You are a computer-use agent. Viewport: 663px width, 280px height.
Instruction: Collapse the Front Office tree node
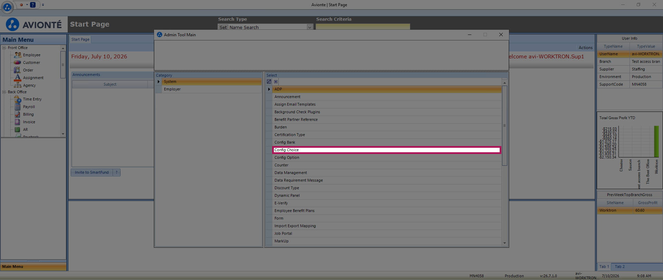point(4,48)
